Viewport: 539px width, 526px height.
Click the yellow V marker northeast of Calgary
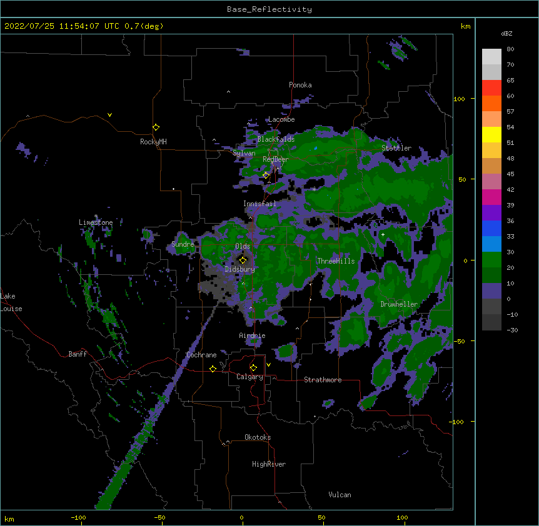268,365
